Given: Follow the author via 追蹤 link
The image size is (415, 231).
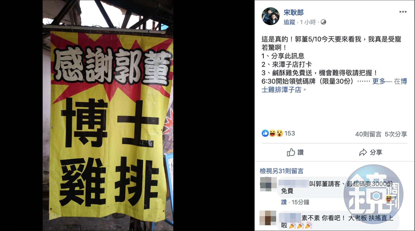Looking at the screenshot, I should [x=289, y=22].
